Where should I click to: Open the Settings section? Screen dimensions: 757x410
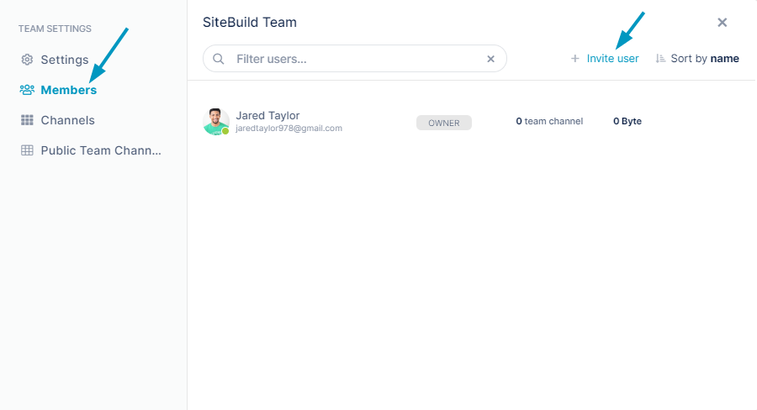tap(65, 60)
